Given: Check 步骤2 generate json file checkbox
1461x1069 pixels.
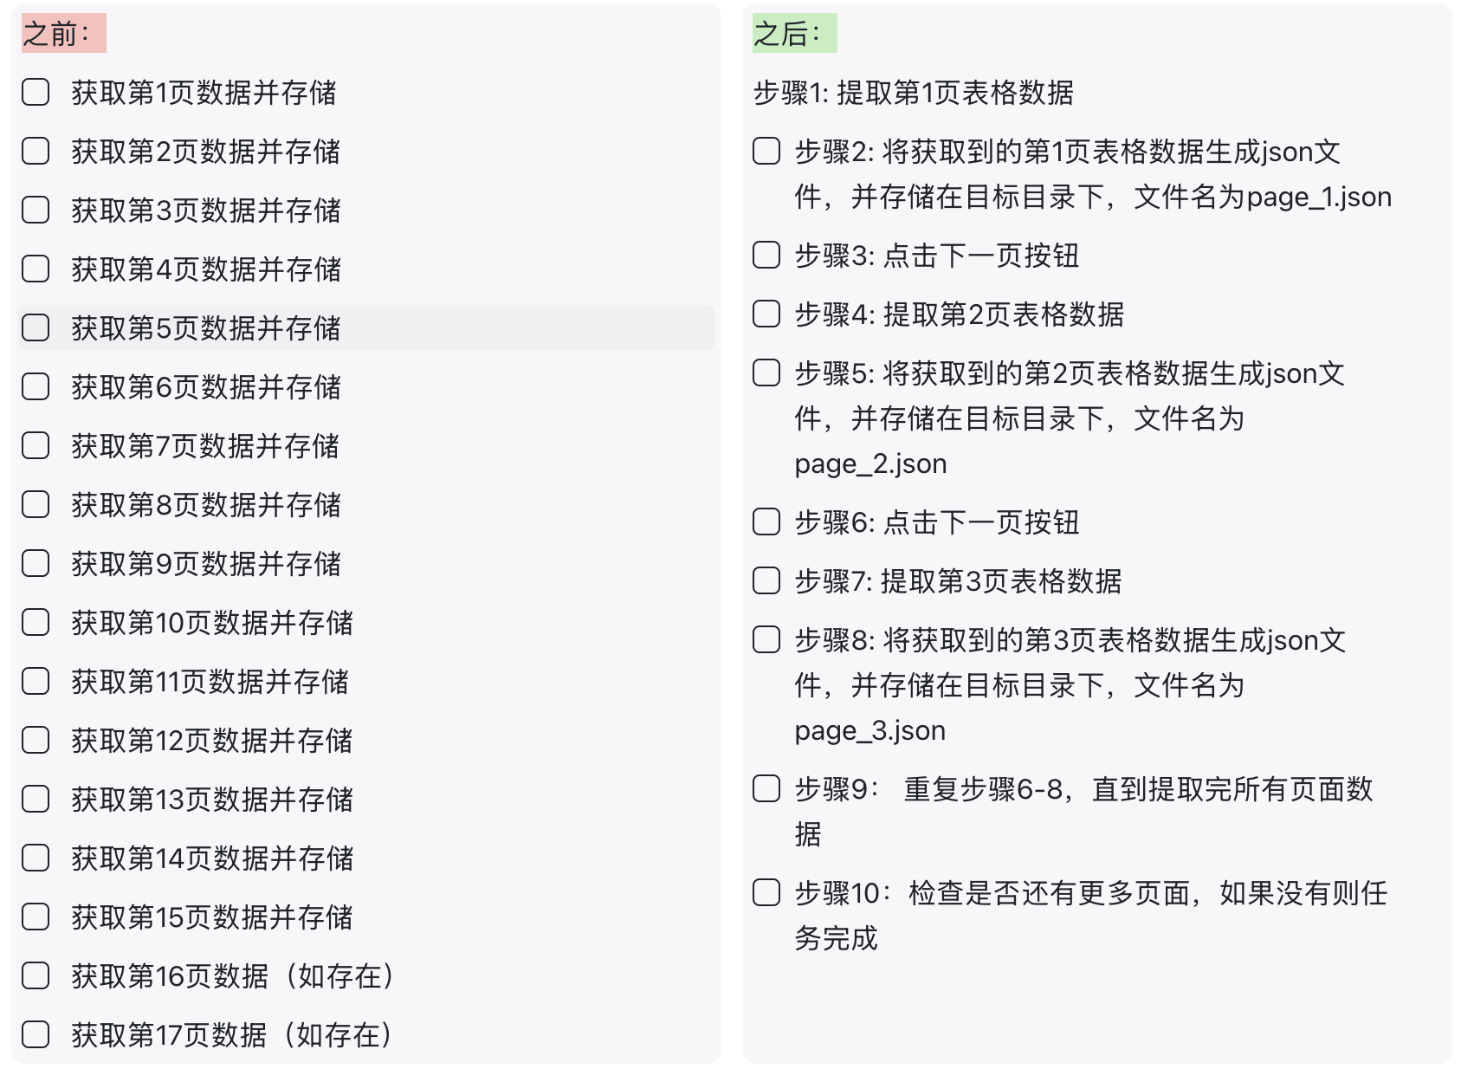Looking at the screenshot, I should (766, 151).
